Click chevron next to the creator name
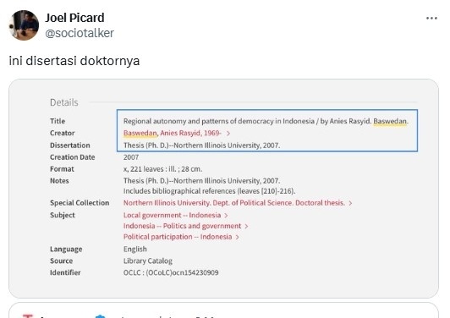This screenshot has height=318, width=450. pos(228,133)
